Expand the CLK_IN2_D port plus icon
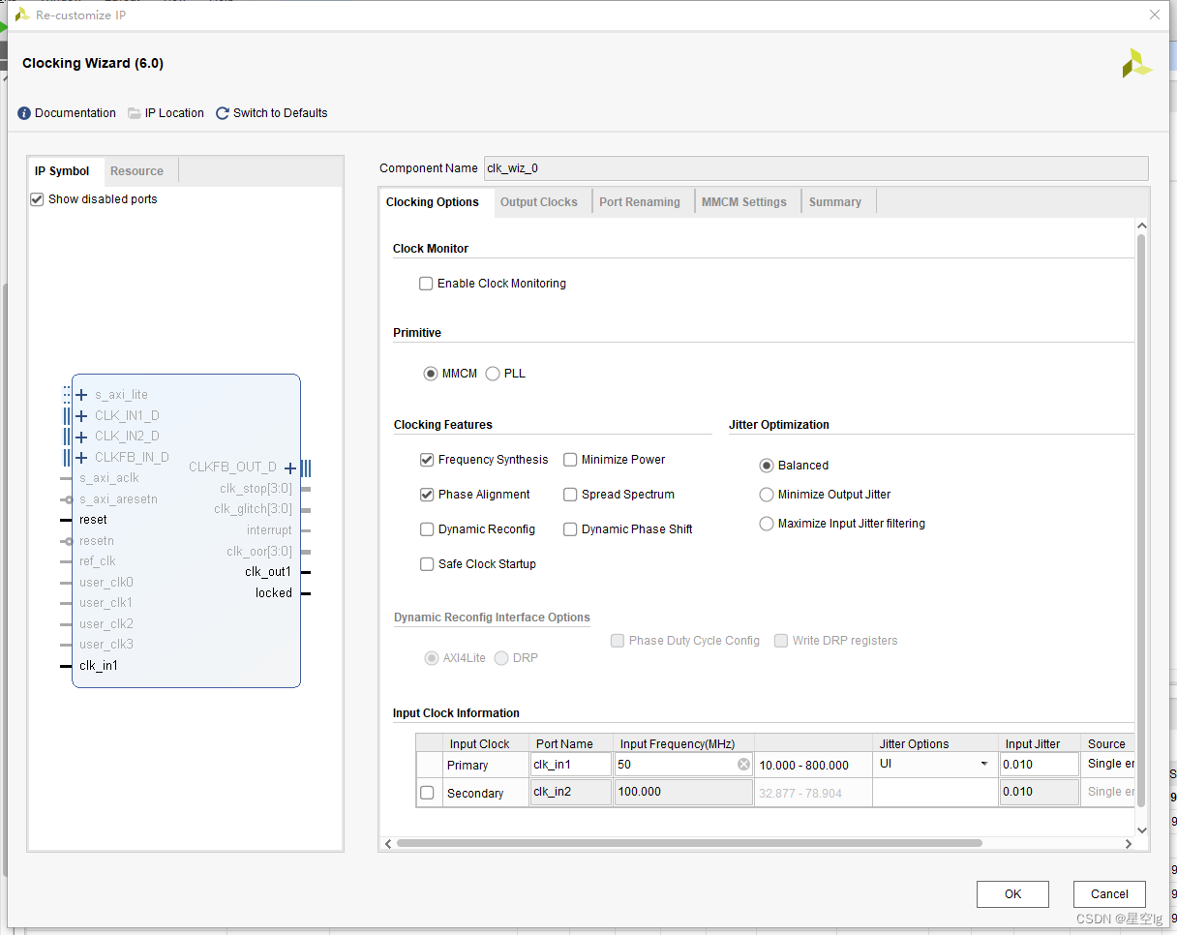 81,437
